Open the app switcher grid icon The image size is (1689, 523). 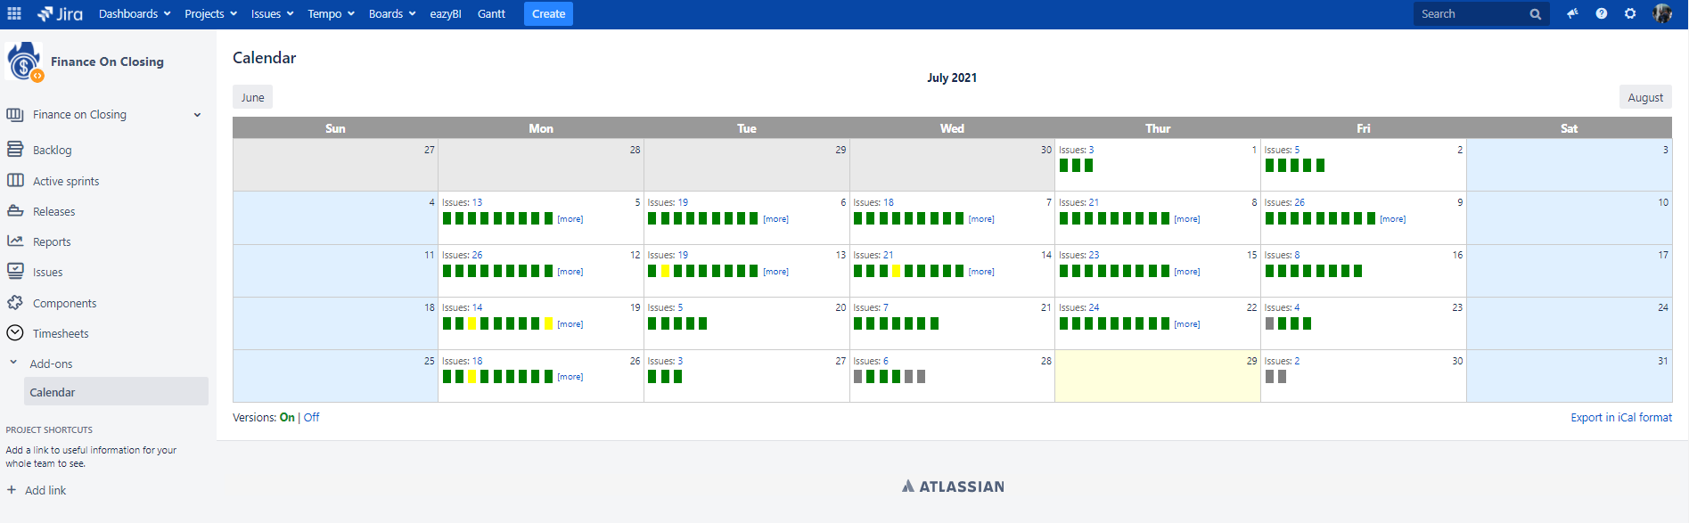click(x=14, y=13)
